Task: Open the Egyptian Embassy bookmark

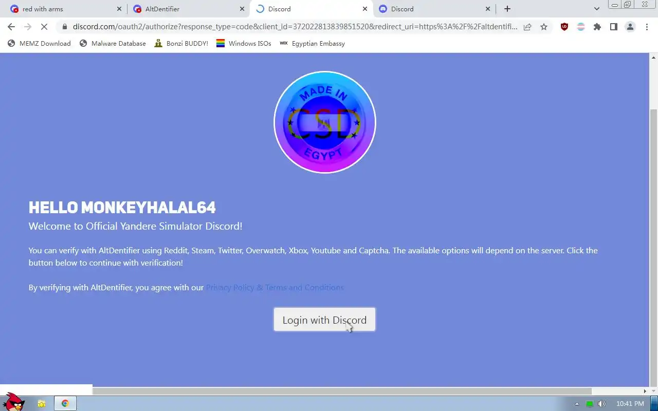Action: click(312, 43)
